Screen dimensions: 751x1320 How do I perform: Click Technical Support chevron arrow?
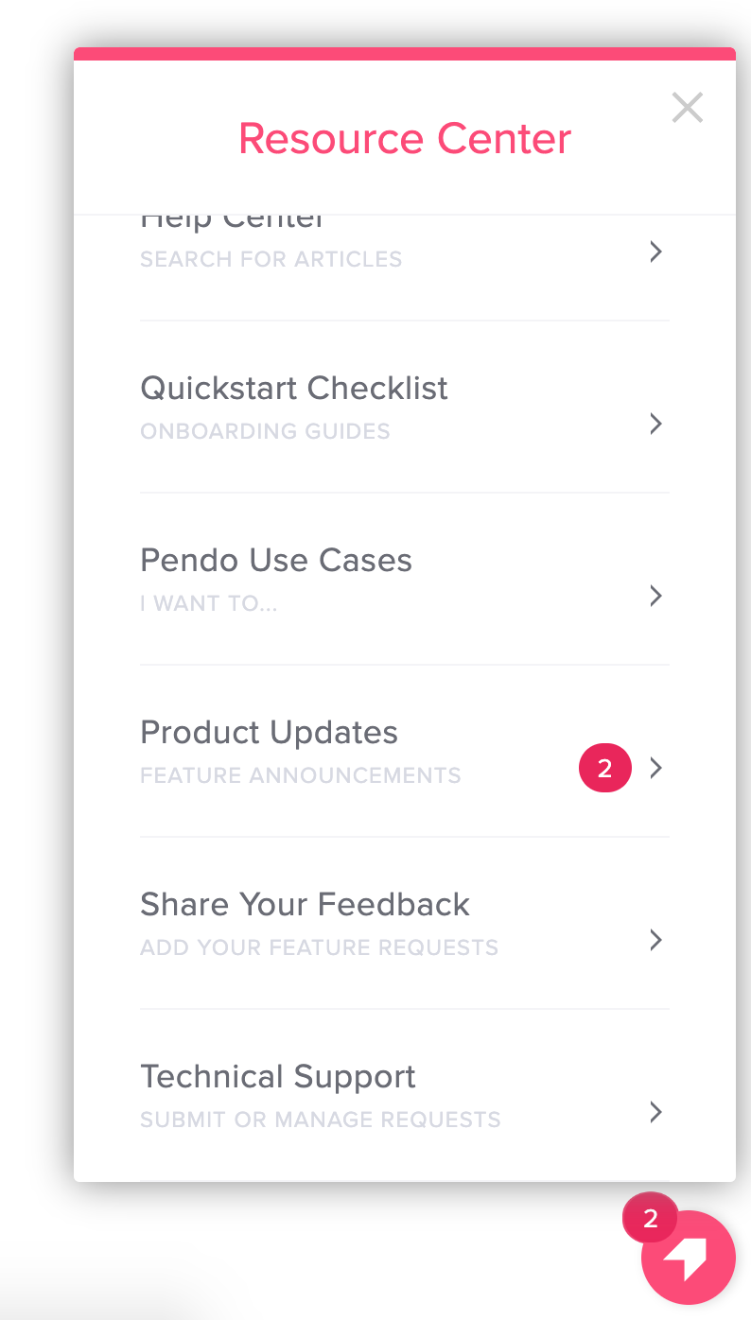click(655, 1112)
